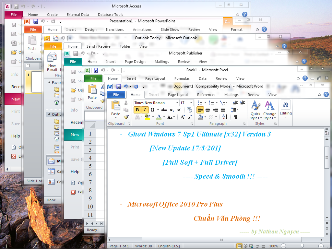Open the font size 17 dropdown in Word
332x249 pixels.
(x=191, y=103)
